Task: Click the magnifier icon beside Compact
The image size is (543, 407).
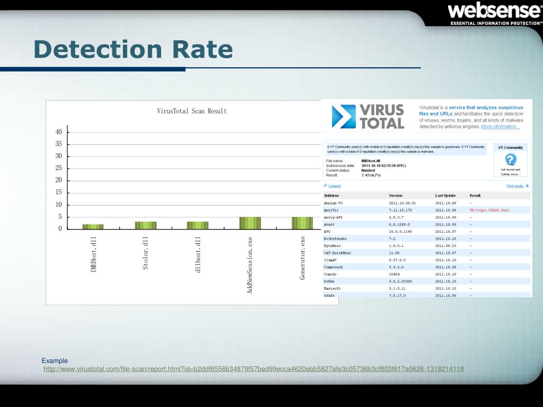Action: pos(326,186)
